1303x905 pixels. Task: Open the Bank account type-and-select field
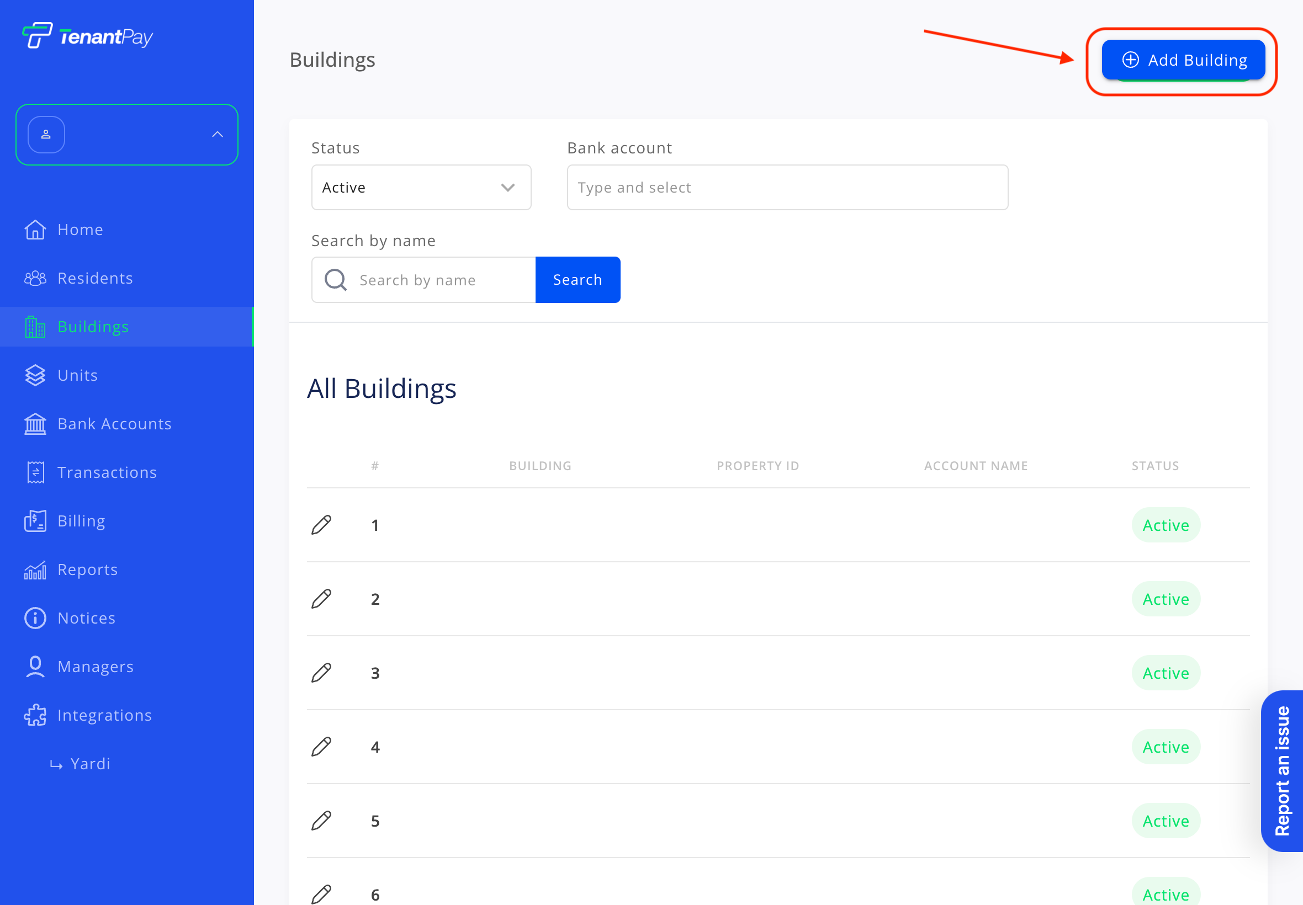(787, 187)
